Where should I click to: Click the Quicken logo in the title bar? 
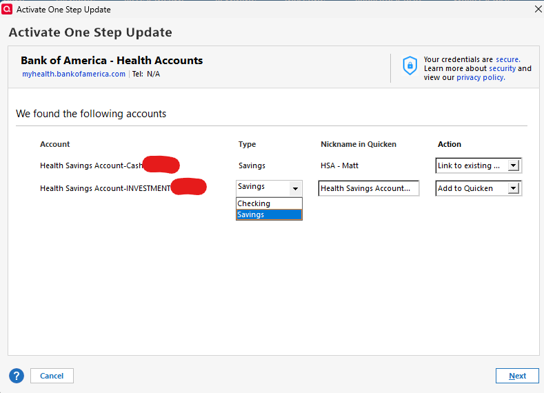7,9
